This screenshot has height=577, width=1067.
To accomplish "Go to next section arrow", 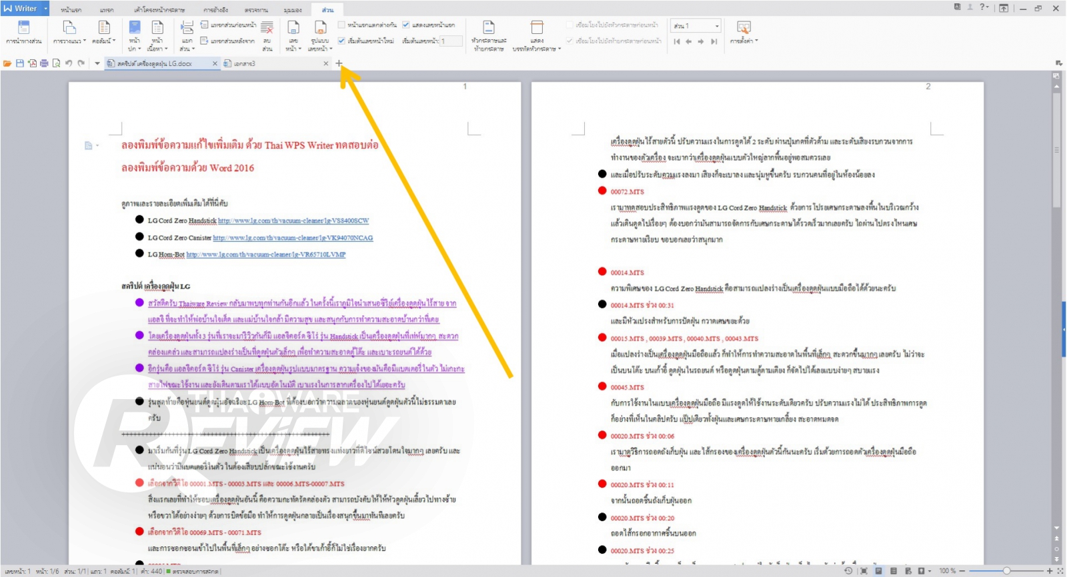I will pyautogui.click(x=701, y=41).
